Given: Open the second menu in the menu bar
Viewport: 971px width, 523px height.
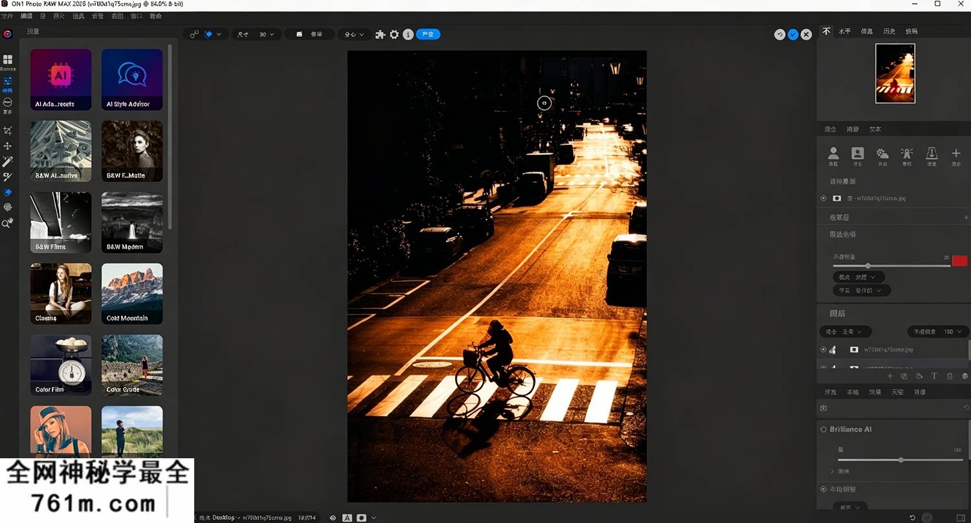Looking at the screenshot, I should tap(27, 16).
